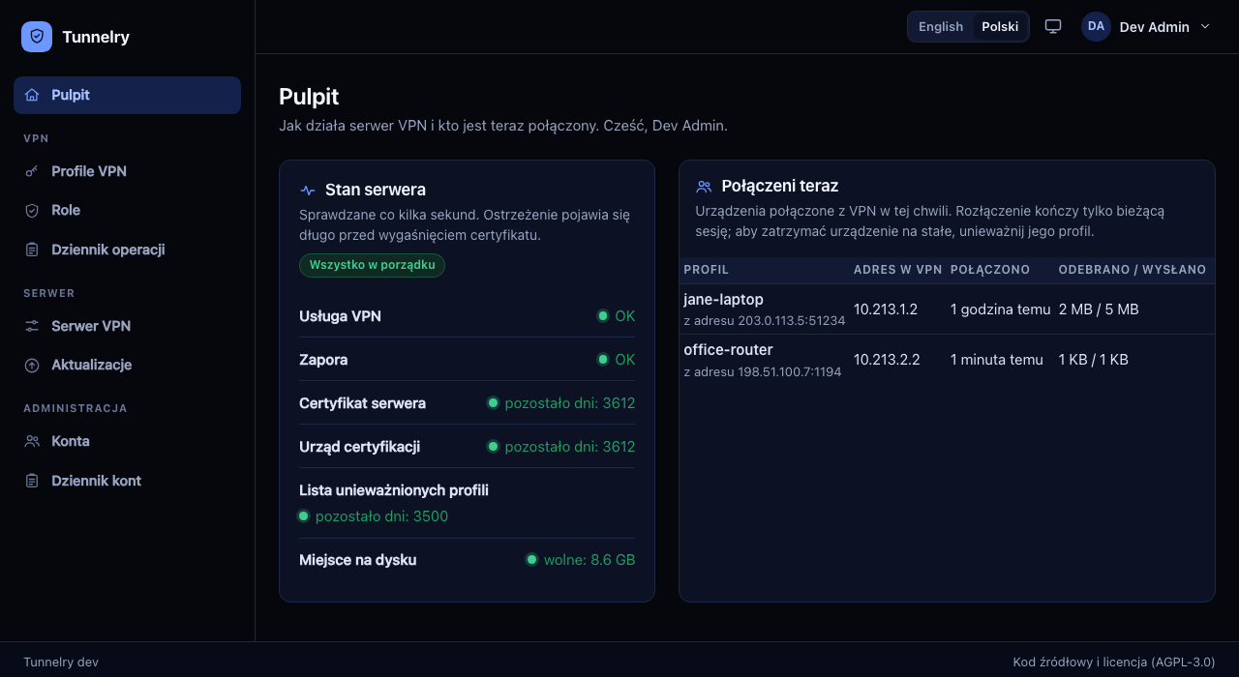Click the shield icon next to Role
1239x677 pixels.
pos(32,210)
